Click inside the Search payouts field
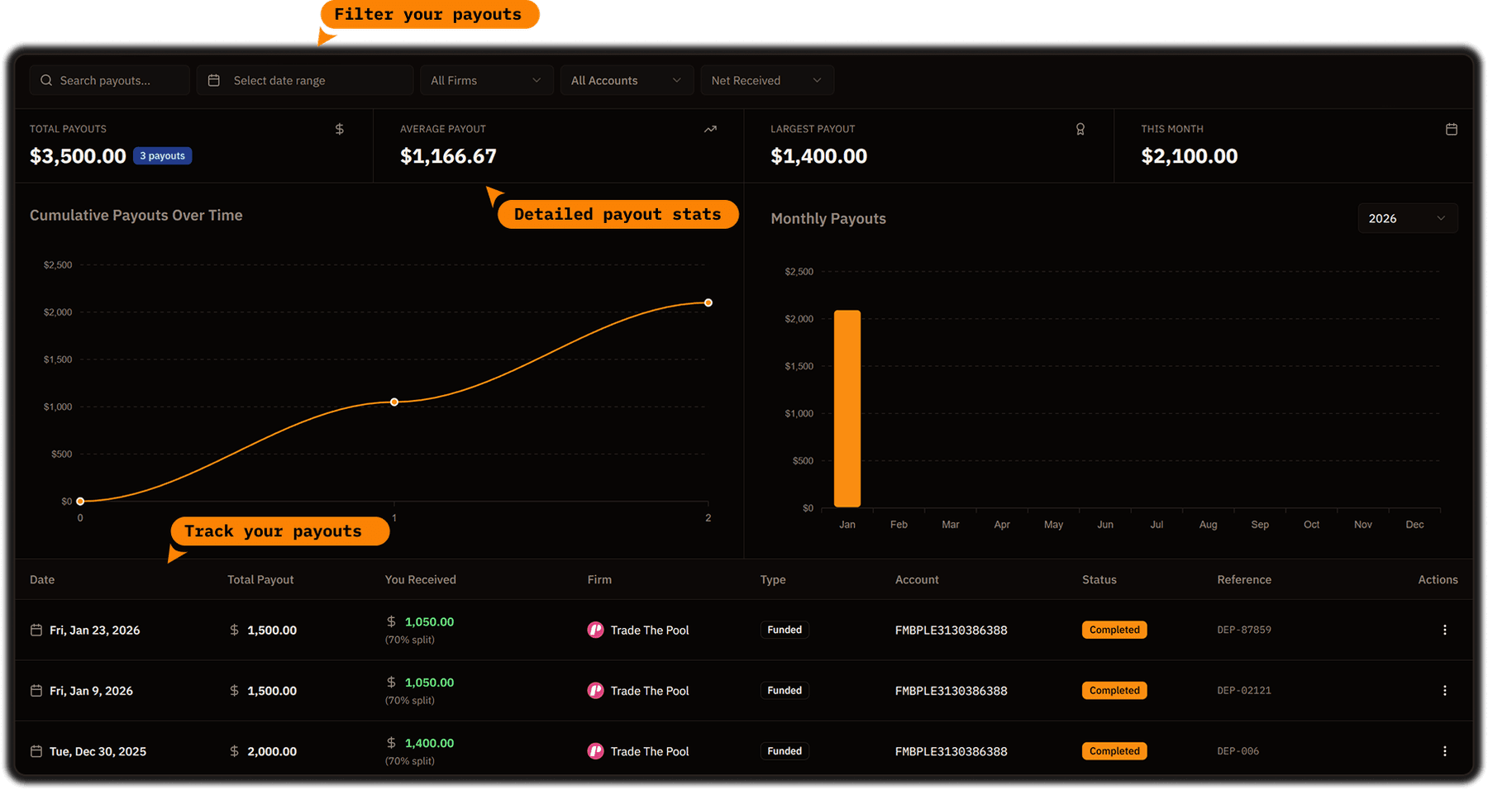This screenshot has width=1488, height=790. [x=107, y=79]
